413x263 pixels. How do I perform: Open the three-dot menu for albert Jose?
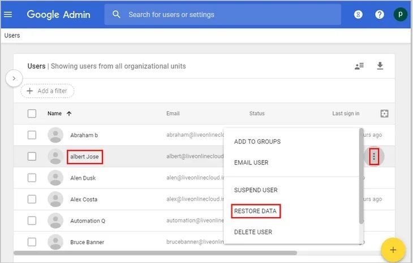pos(373,156)
